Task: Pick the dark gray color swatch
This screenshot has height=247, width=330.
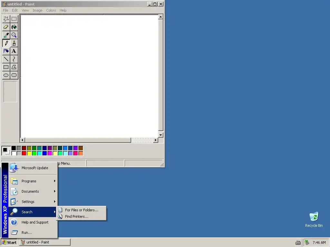Action: point(19,148)
